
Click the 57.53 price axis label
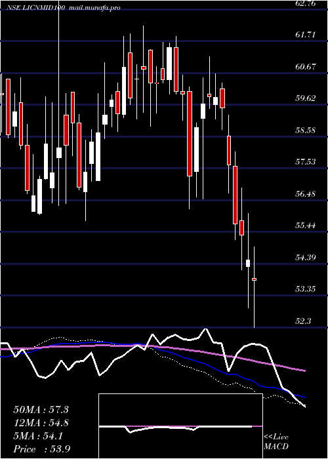coord(306,161)
